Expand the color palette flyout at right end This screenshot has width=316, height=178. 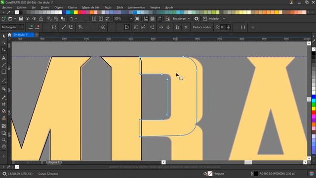pos(312,12)
